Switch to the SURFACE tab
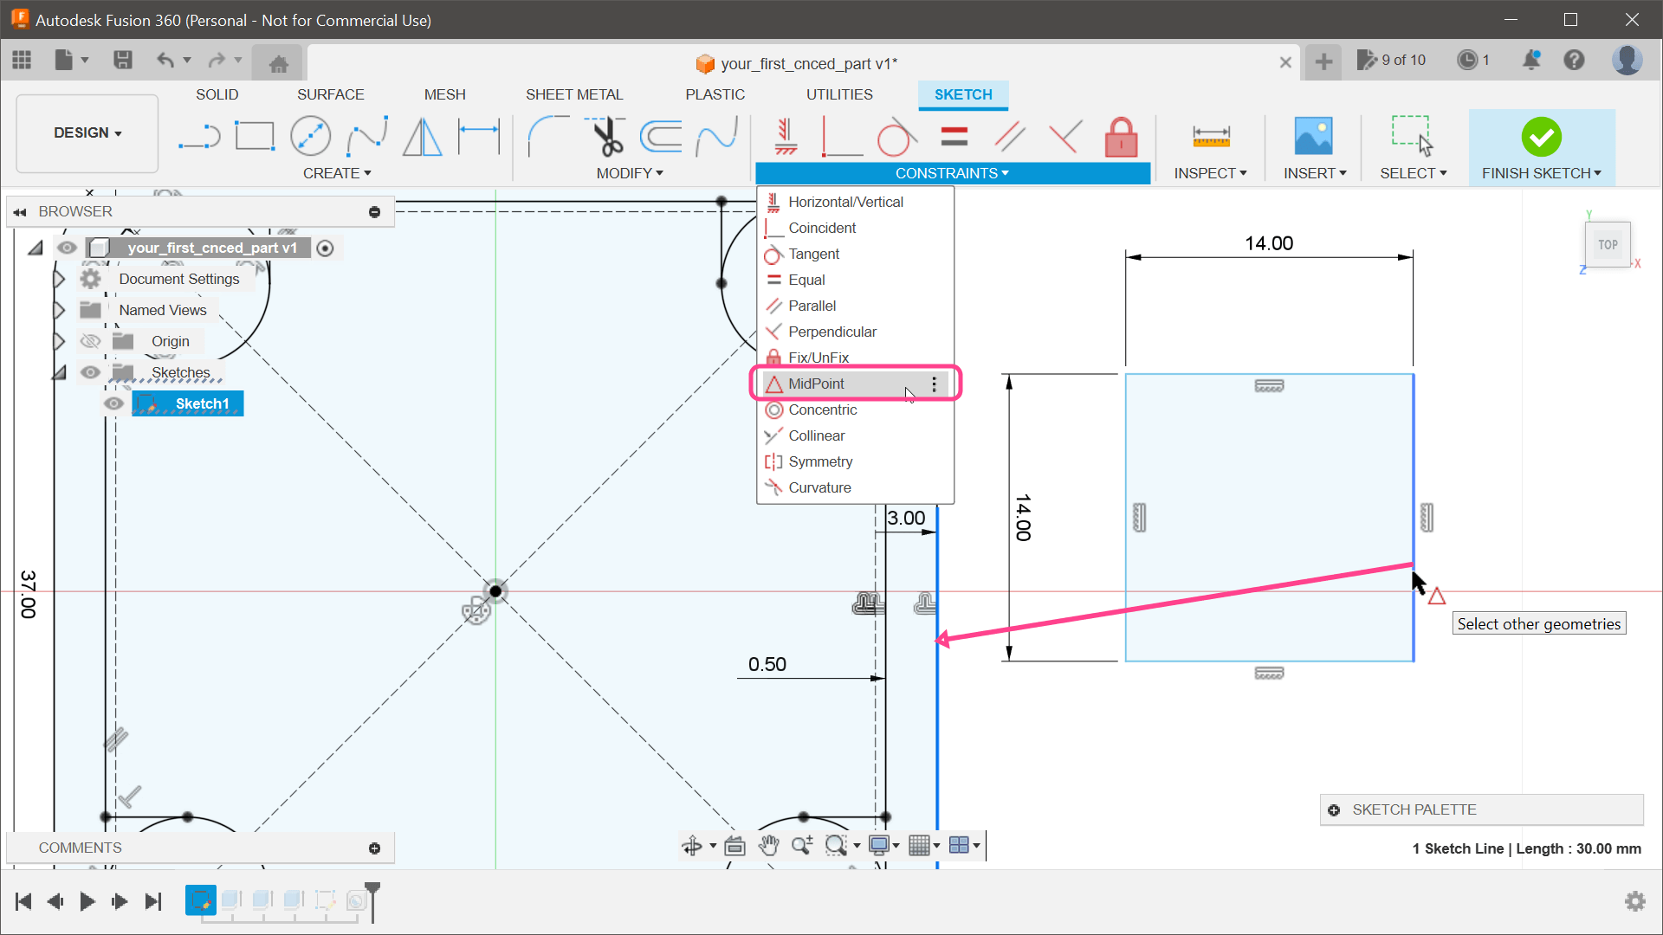 330,94
